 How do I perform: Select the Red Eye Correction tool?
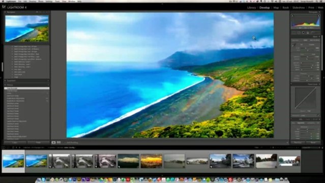click(303, 33)
